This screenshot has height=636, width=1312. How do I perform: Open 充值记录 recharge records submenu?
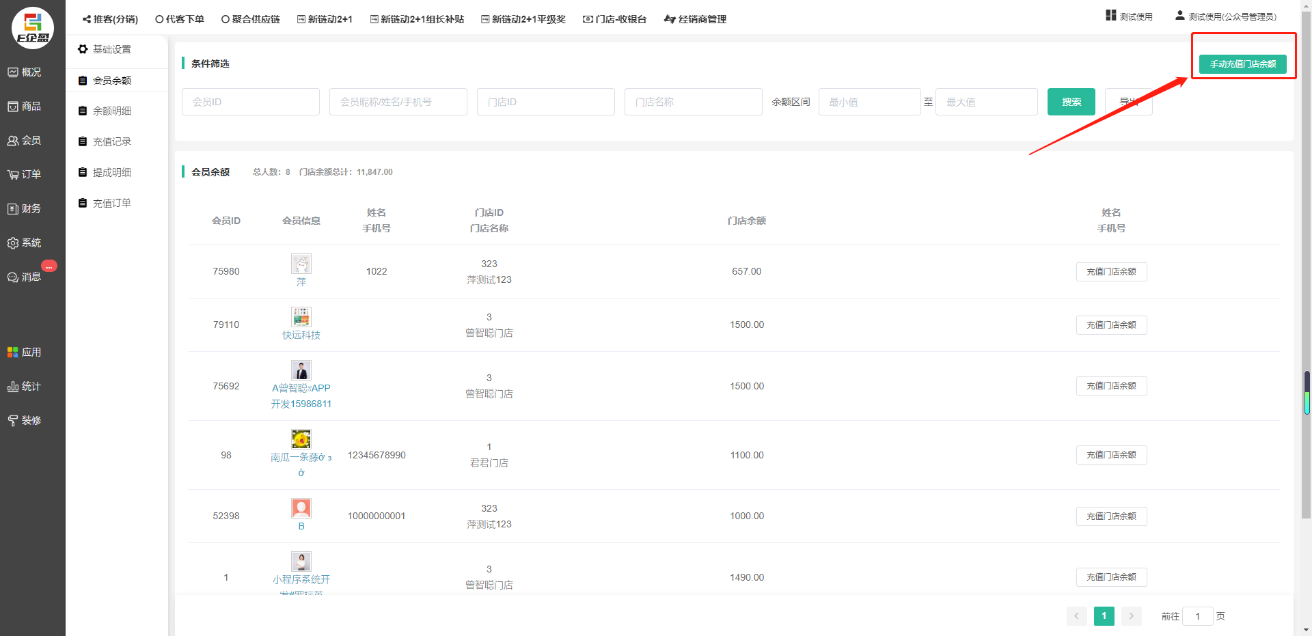[111, 141]
